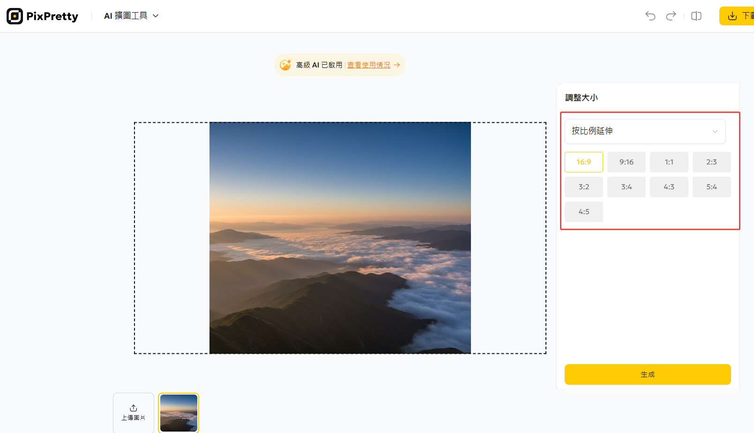Image resolution: width=754 pixels, height=433 pixels.
Task: Click the upload icon in the 上傳圖片 card
Action: [133, 408]
